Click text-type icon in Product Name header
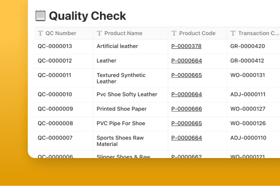280x186 pixels. (x=99, y=33)
